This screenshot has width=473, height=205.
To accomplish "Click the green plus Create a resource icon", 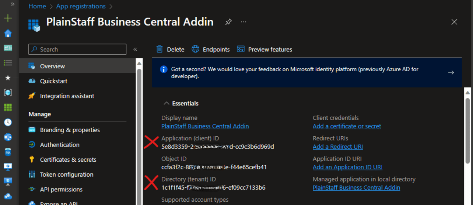I will (8, 18).
